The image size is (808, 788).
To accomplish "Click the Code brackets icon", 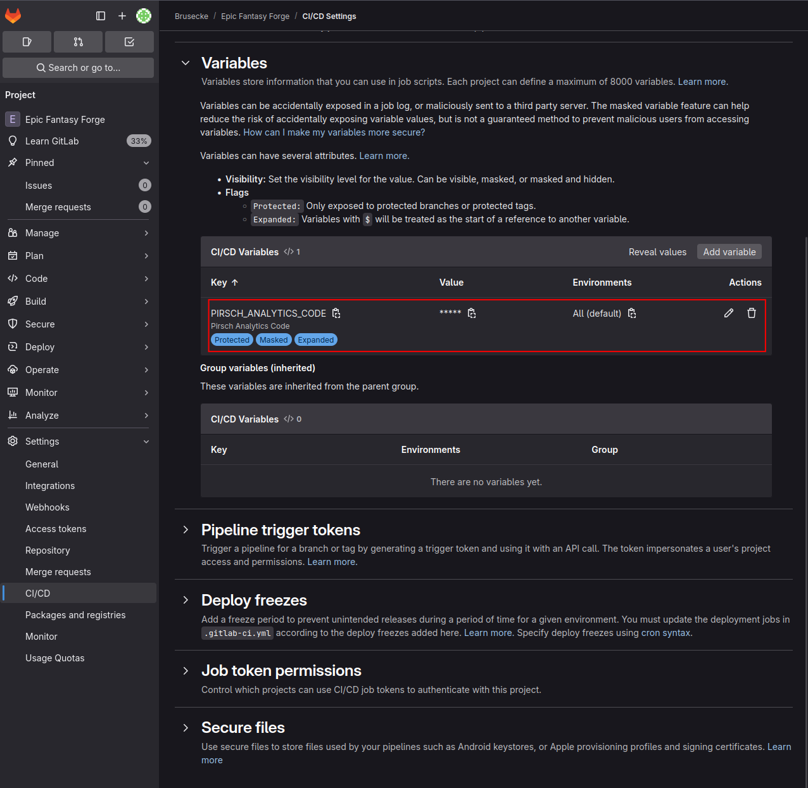I will [x=13, y=279].
